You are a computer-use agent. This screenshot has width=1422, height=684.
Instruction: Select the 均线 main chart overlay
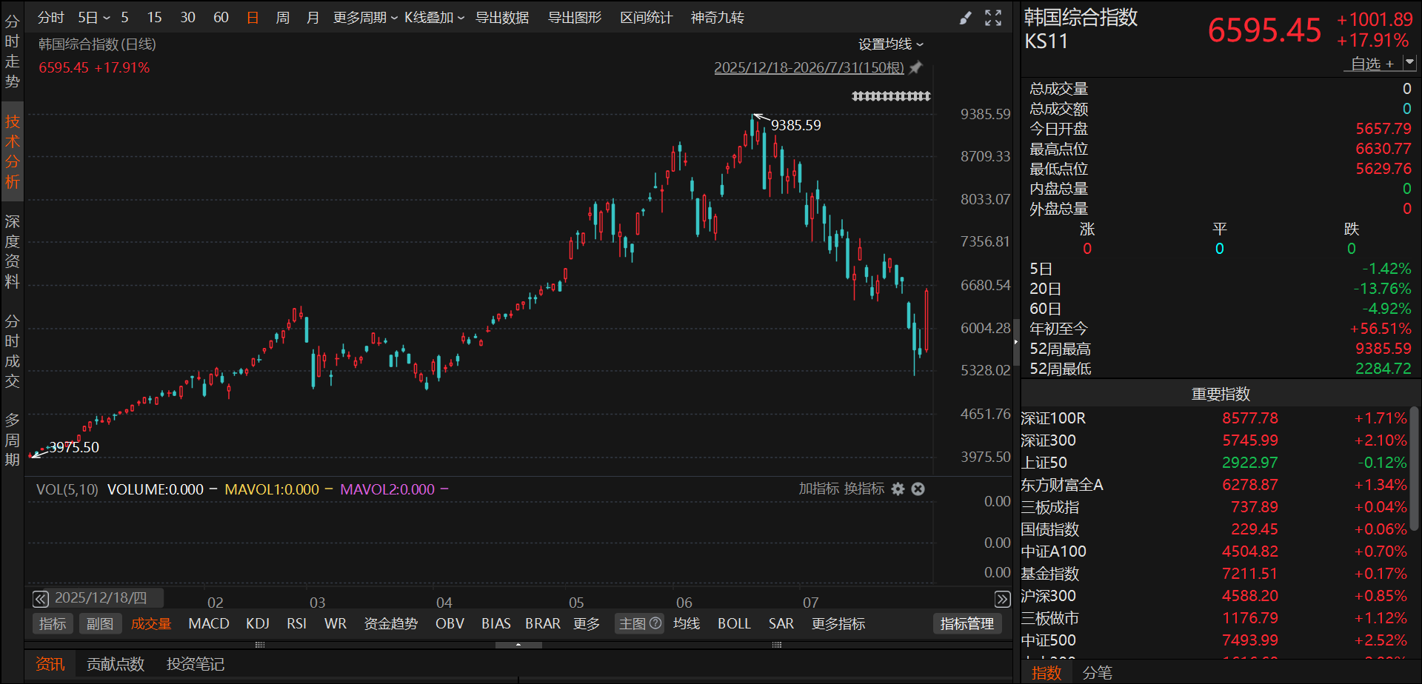pos(687,623)
